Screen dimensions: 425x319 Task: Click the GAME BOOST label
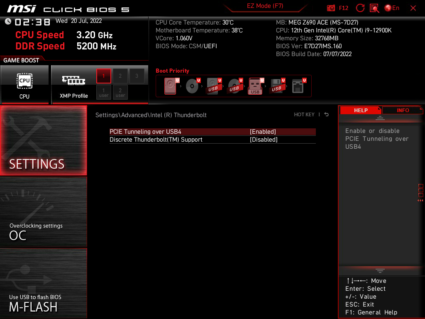[x=21, y=60]
